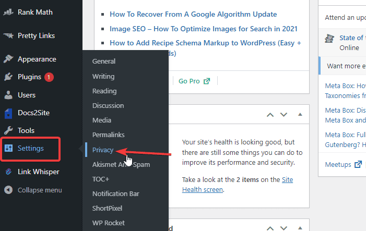The image size is (366, 231).
Task: Select Discussion in Settings submenu
Action: [x=108, y=106]
